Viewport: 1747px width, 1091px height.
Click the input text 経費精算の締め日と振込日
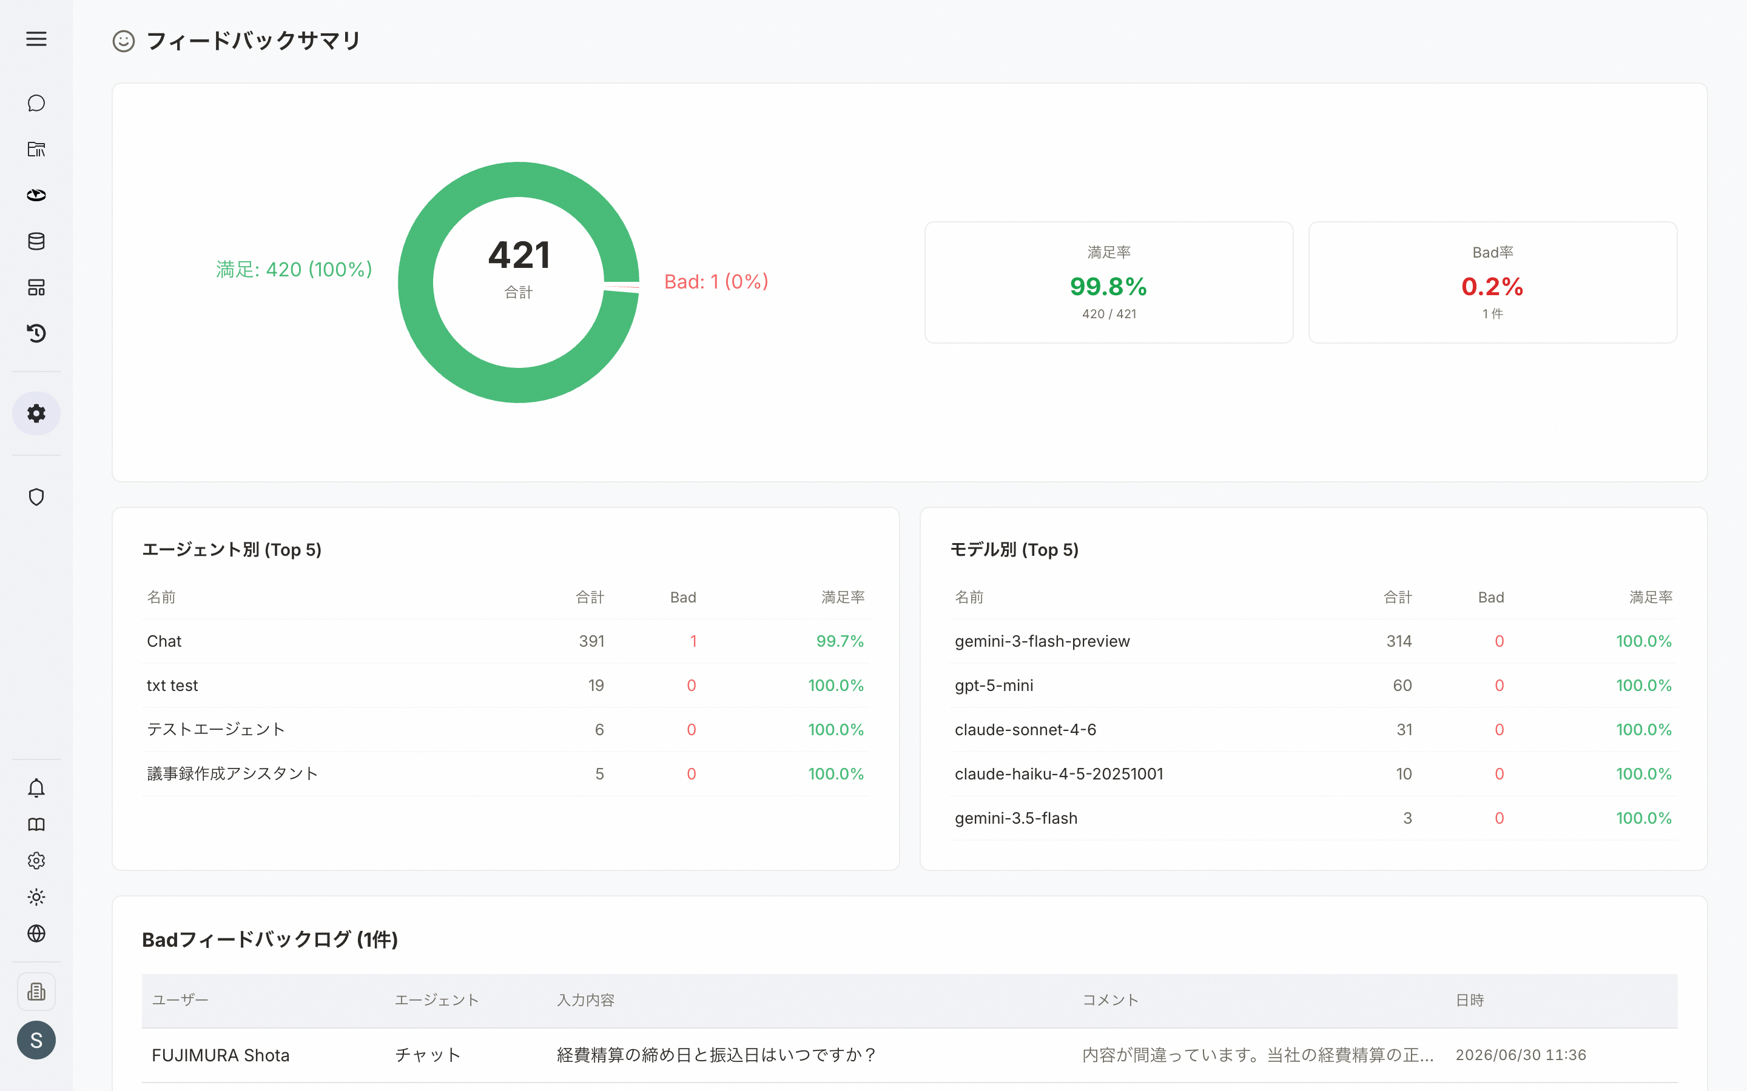pos(717,1055)
